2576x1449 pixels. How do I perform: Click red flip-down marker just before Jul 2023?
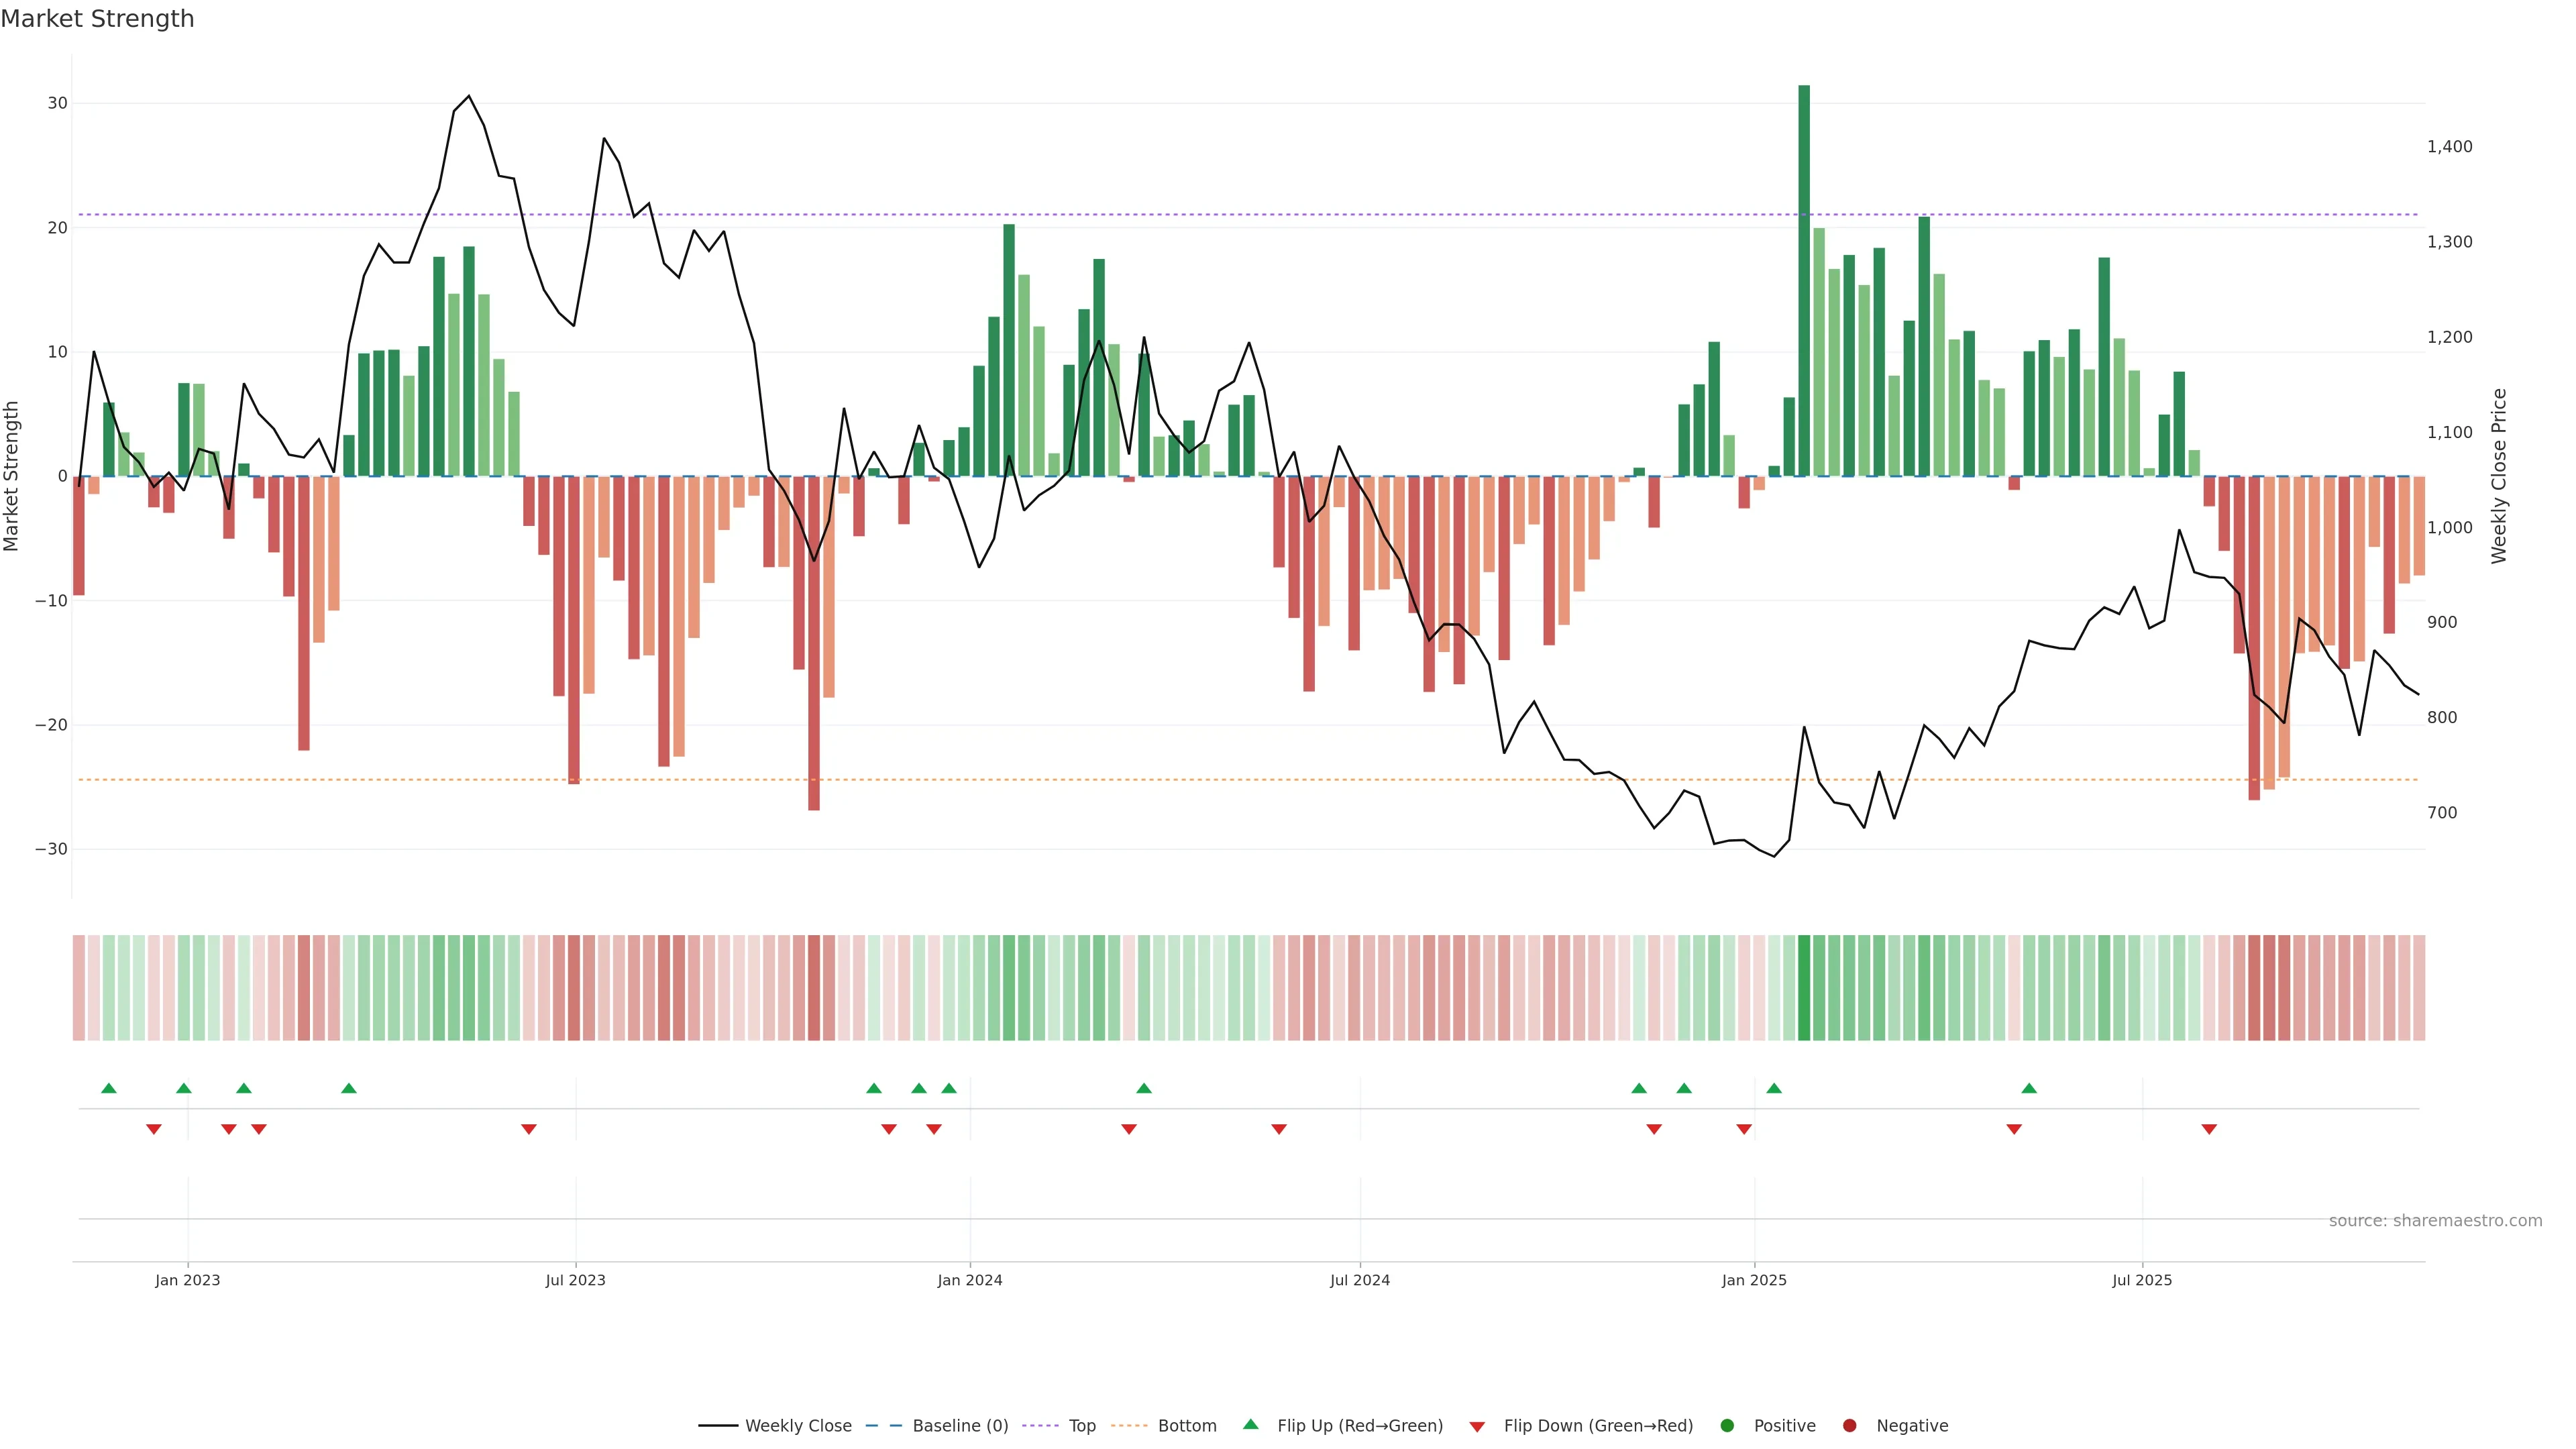pyautogui.click(x=529, y=1129)
